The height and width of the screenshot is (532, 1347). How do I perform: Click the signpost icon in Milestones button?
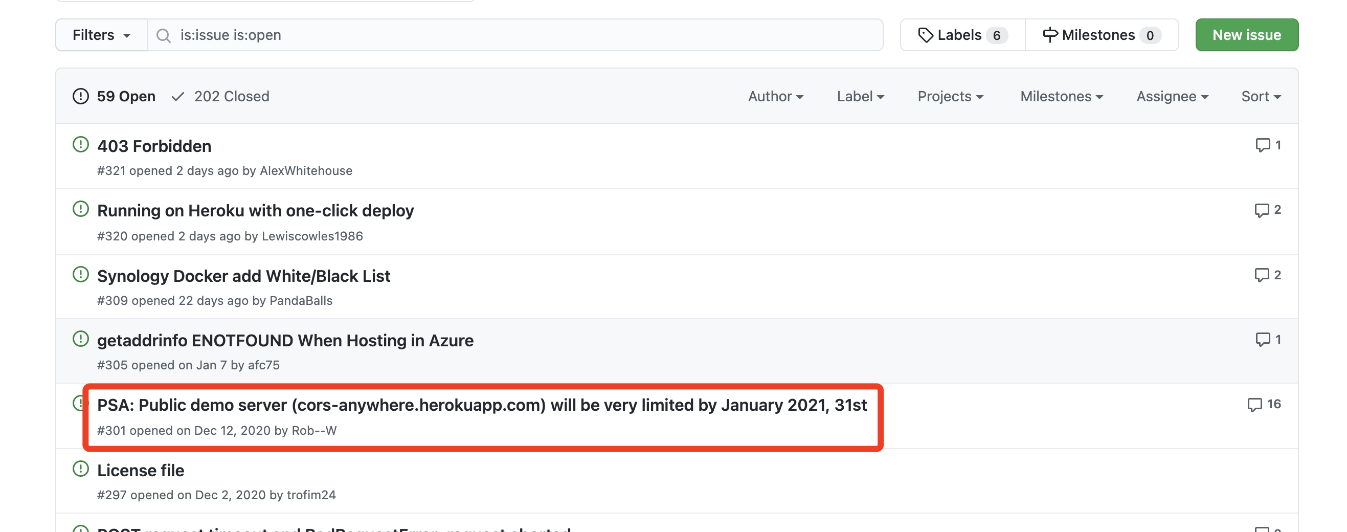pyautogui.click(x=1050, y=35)
